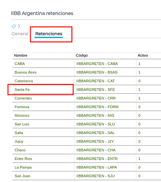
Task: Open the Retenciones tab
Action: coord(49,34)
